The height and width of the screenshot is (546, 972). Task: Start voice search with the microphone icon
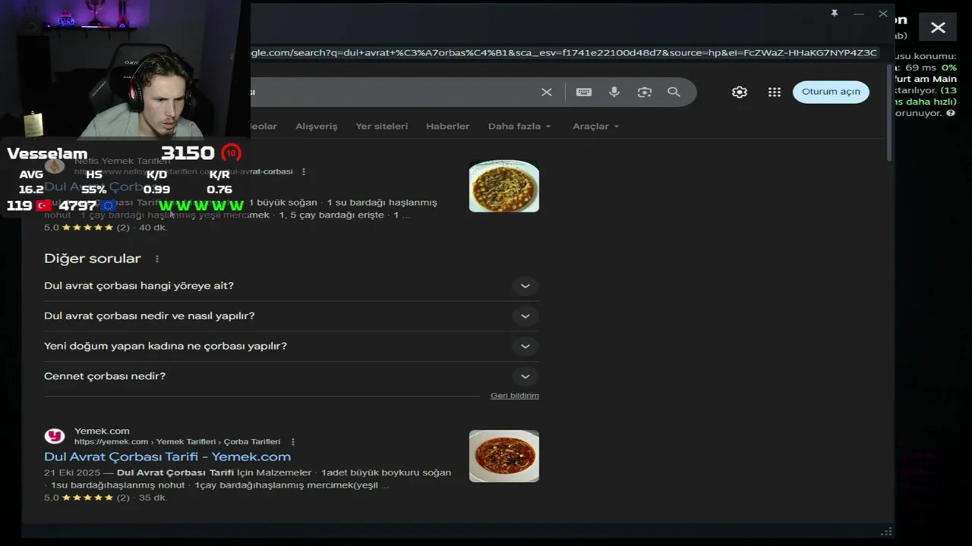pos(614,92)
